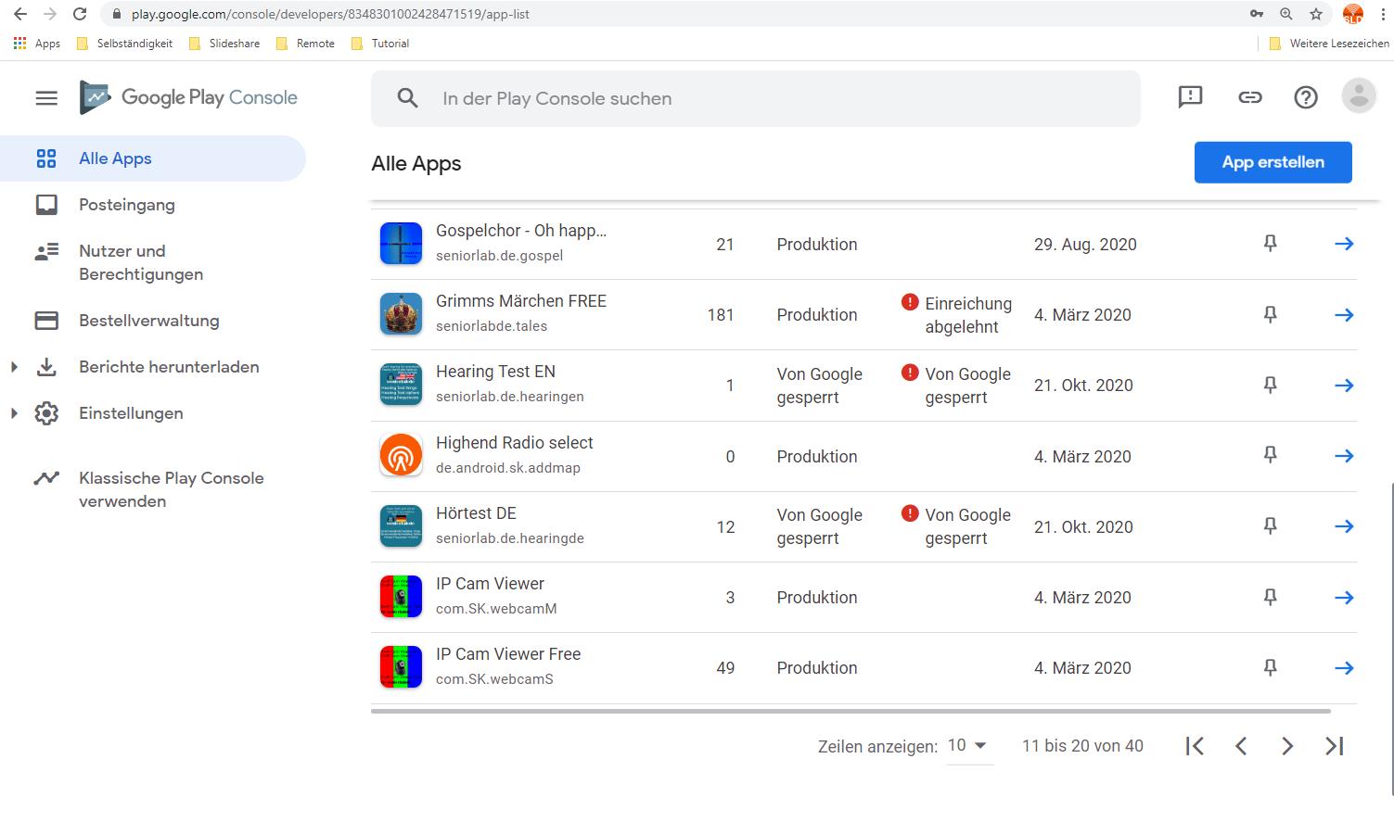Click the App erstellen button

(1273, 162)
